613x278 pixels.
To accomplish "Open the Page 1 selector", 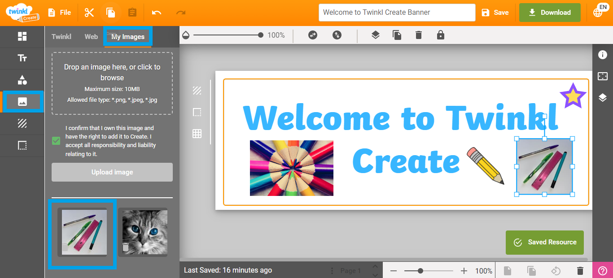I will pyautogui.click(x=350, y=270).
